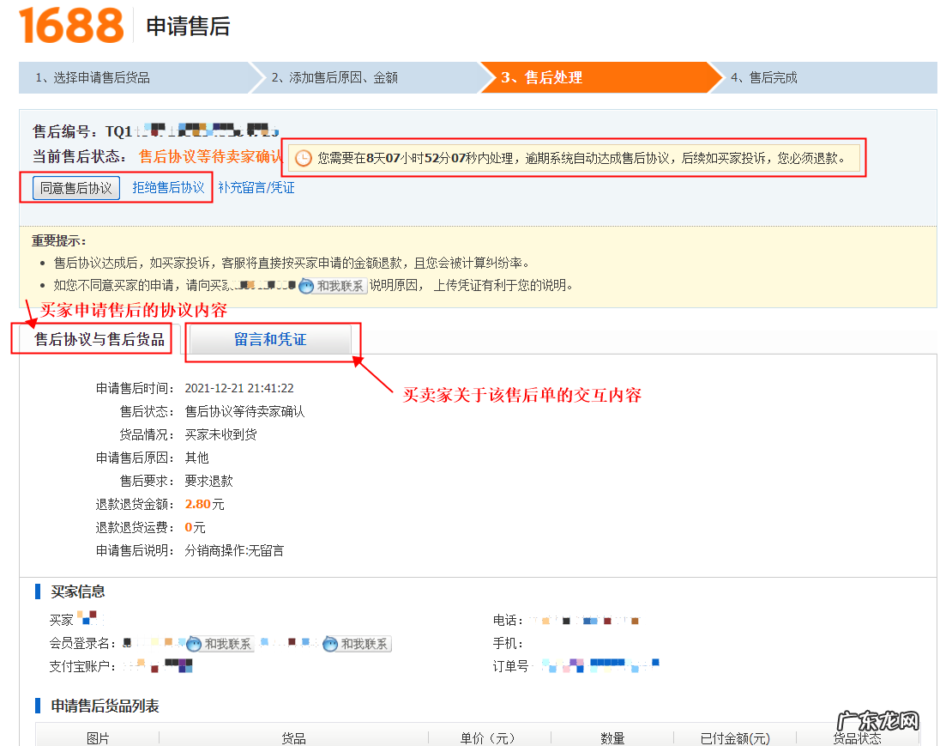Open the 留言和凭证 tab
952x746 pixels.
[x=270, y=340]
